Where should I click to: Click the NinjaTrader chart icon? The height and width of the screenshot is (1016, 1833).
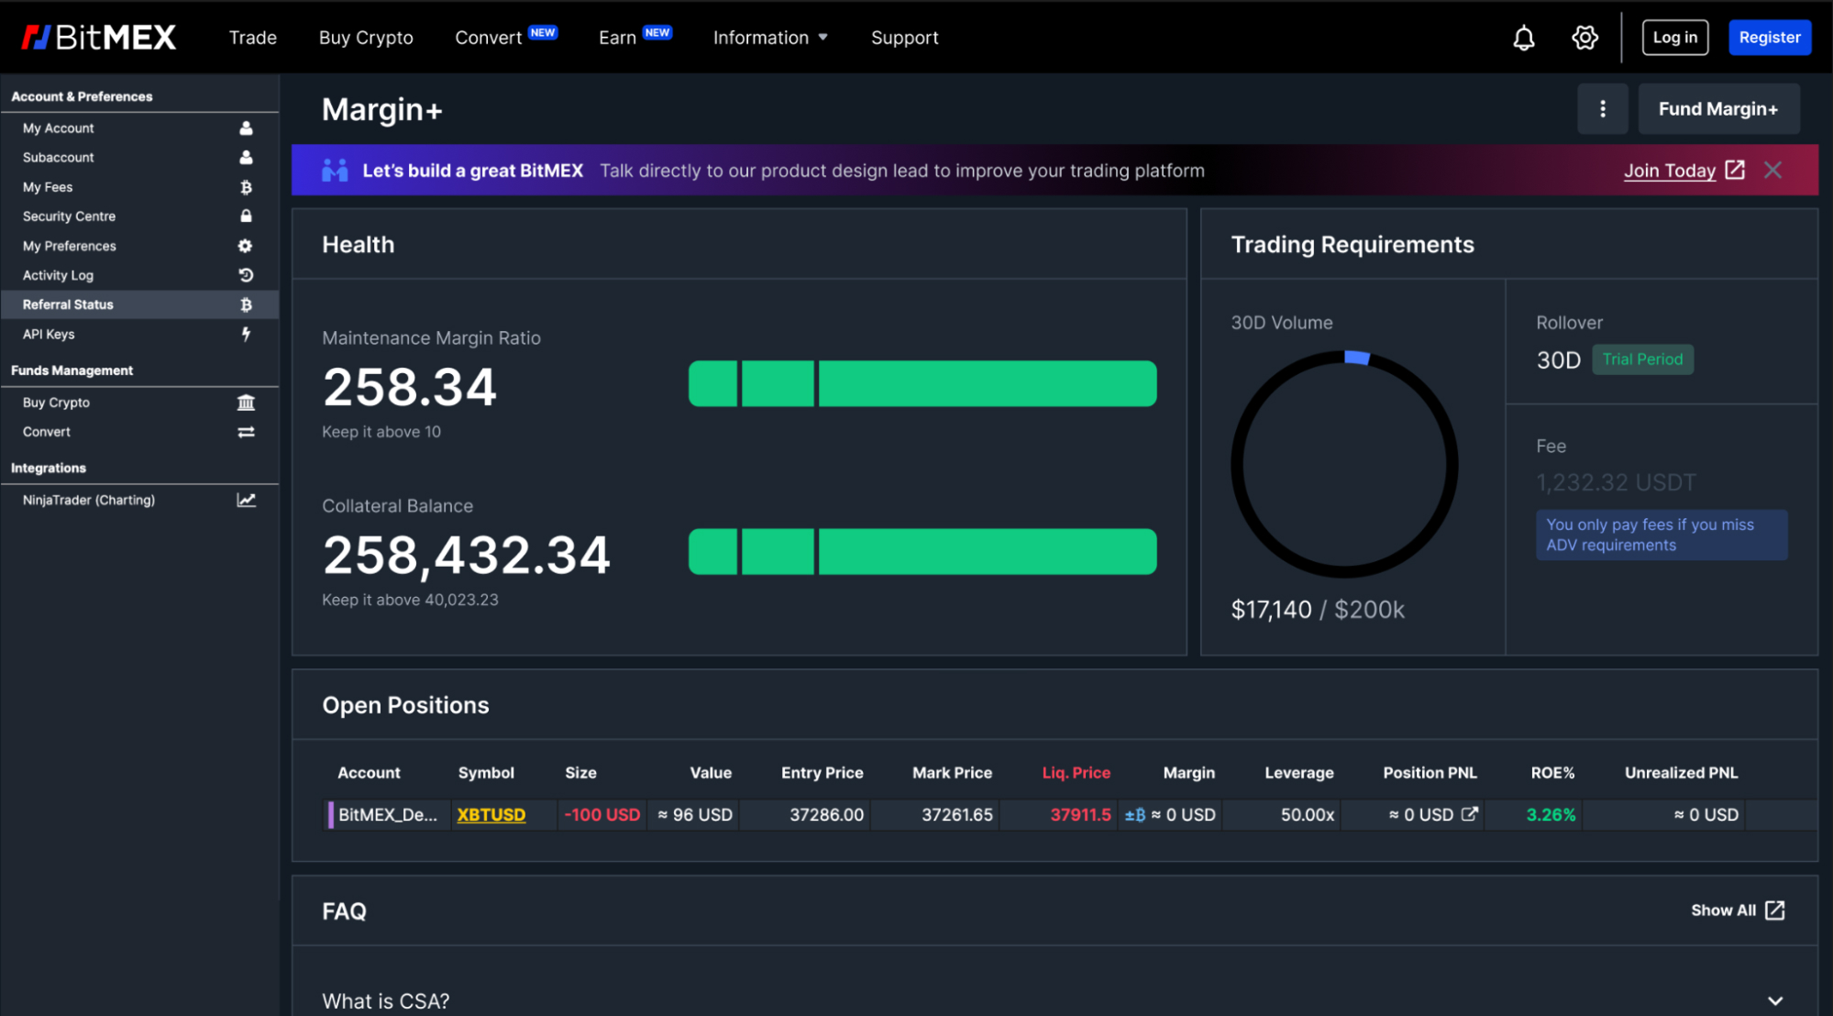[x=246, y=500]
